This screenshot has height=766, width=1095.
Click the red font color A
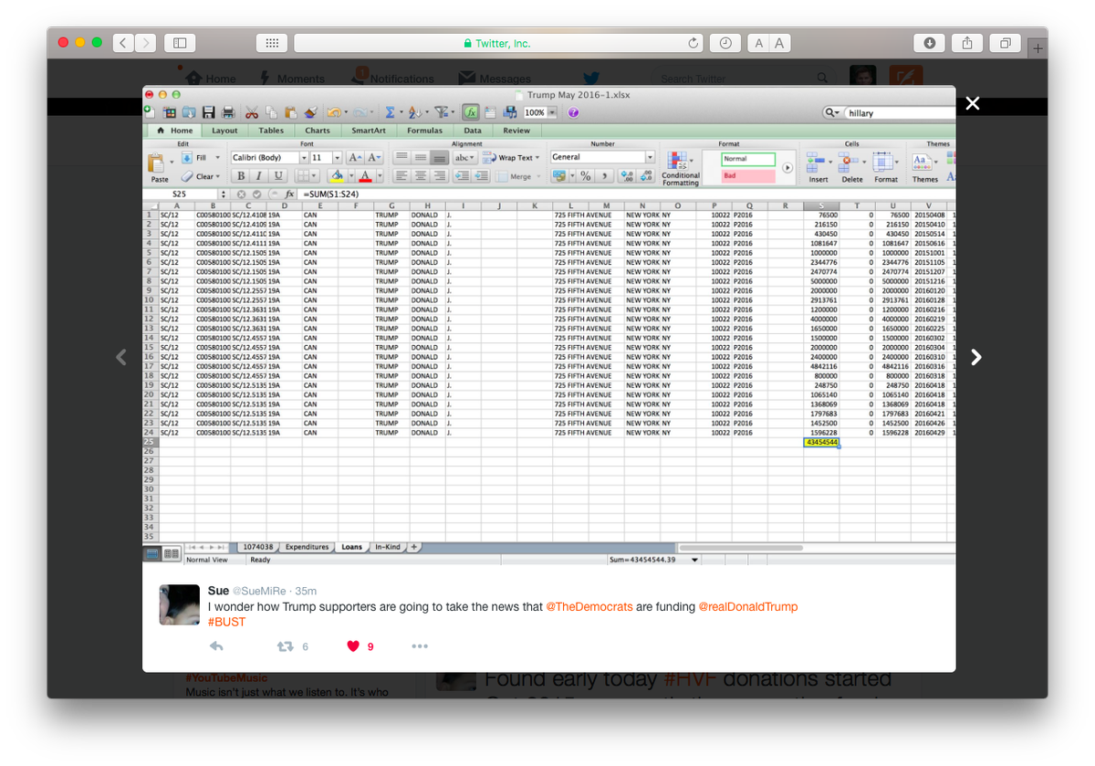365,176
